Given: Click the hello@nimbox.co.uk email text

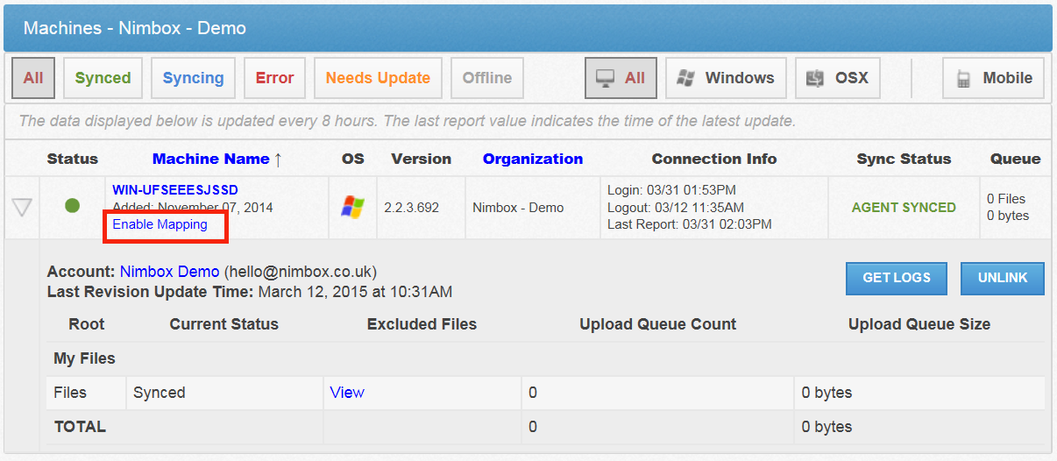Looking at the screenshot, I should pos(301,272).
